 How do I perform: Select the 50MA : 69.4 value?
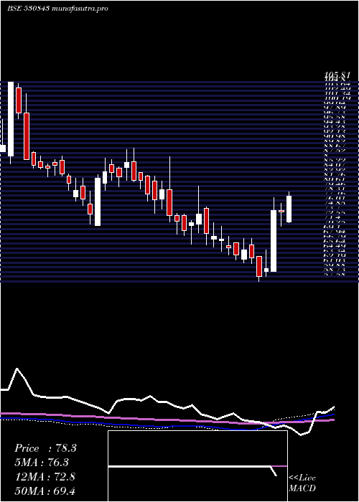[45, 491]
